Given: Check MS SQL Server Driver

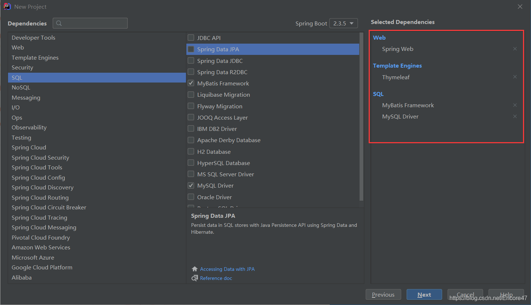Looking at the screenshot, I should pos(191,174).
